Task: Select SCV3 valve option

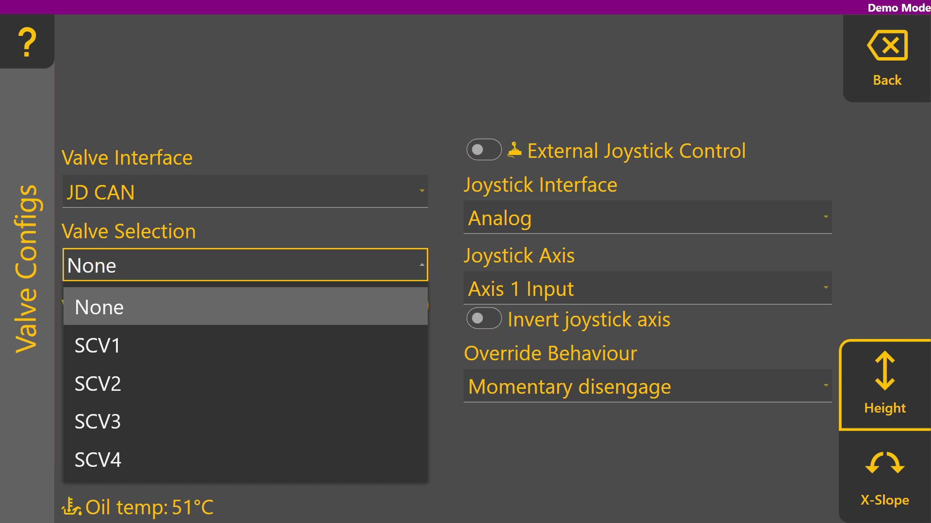Action: coord(245,421)
